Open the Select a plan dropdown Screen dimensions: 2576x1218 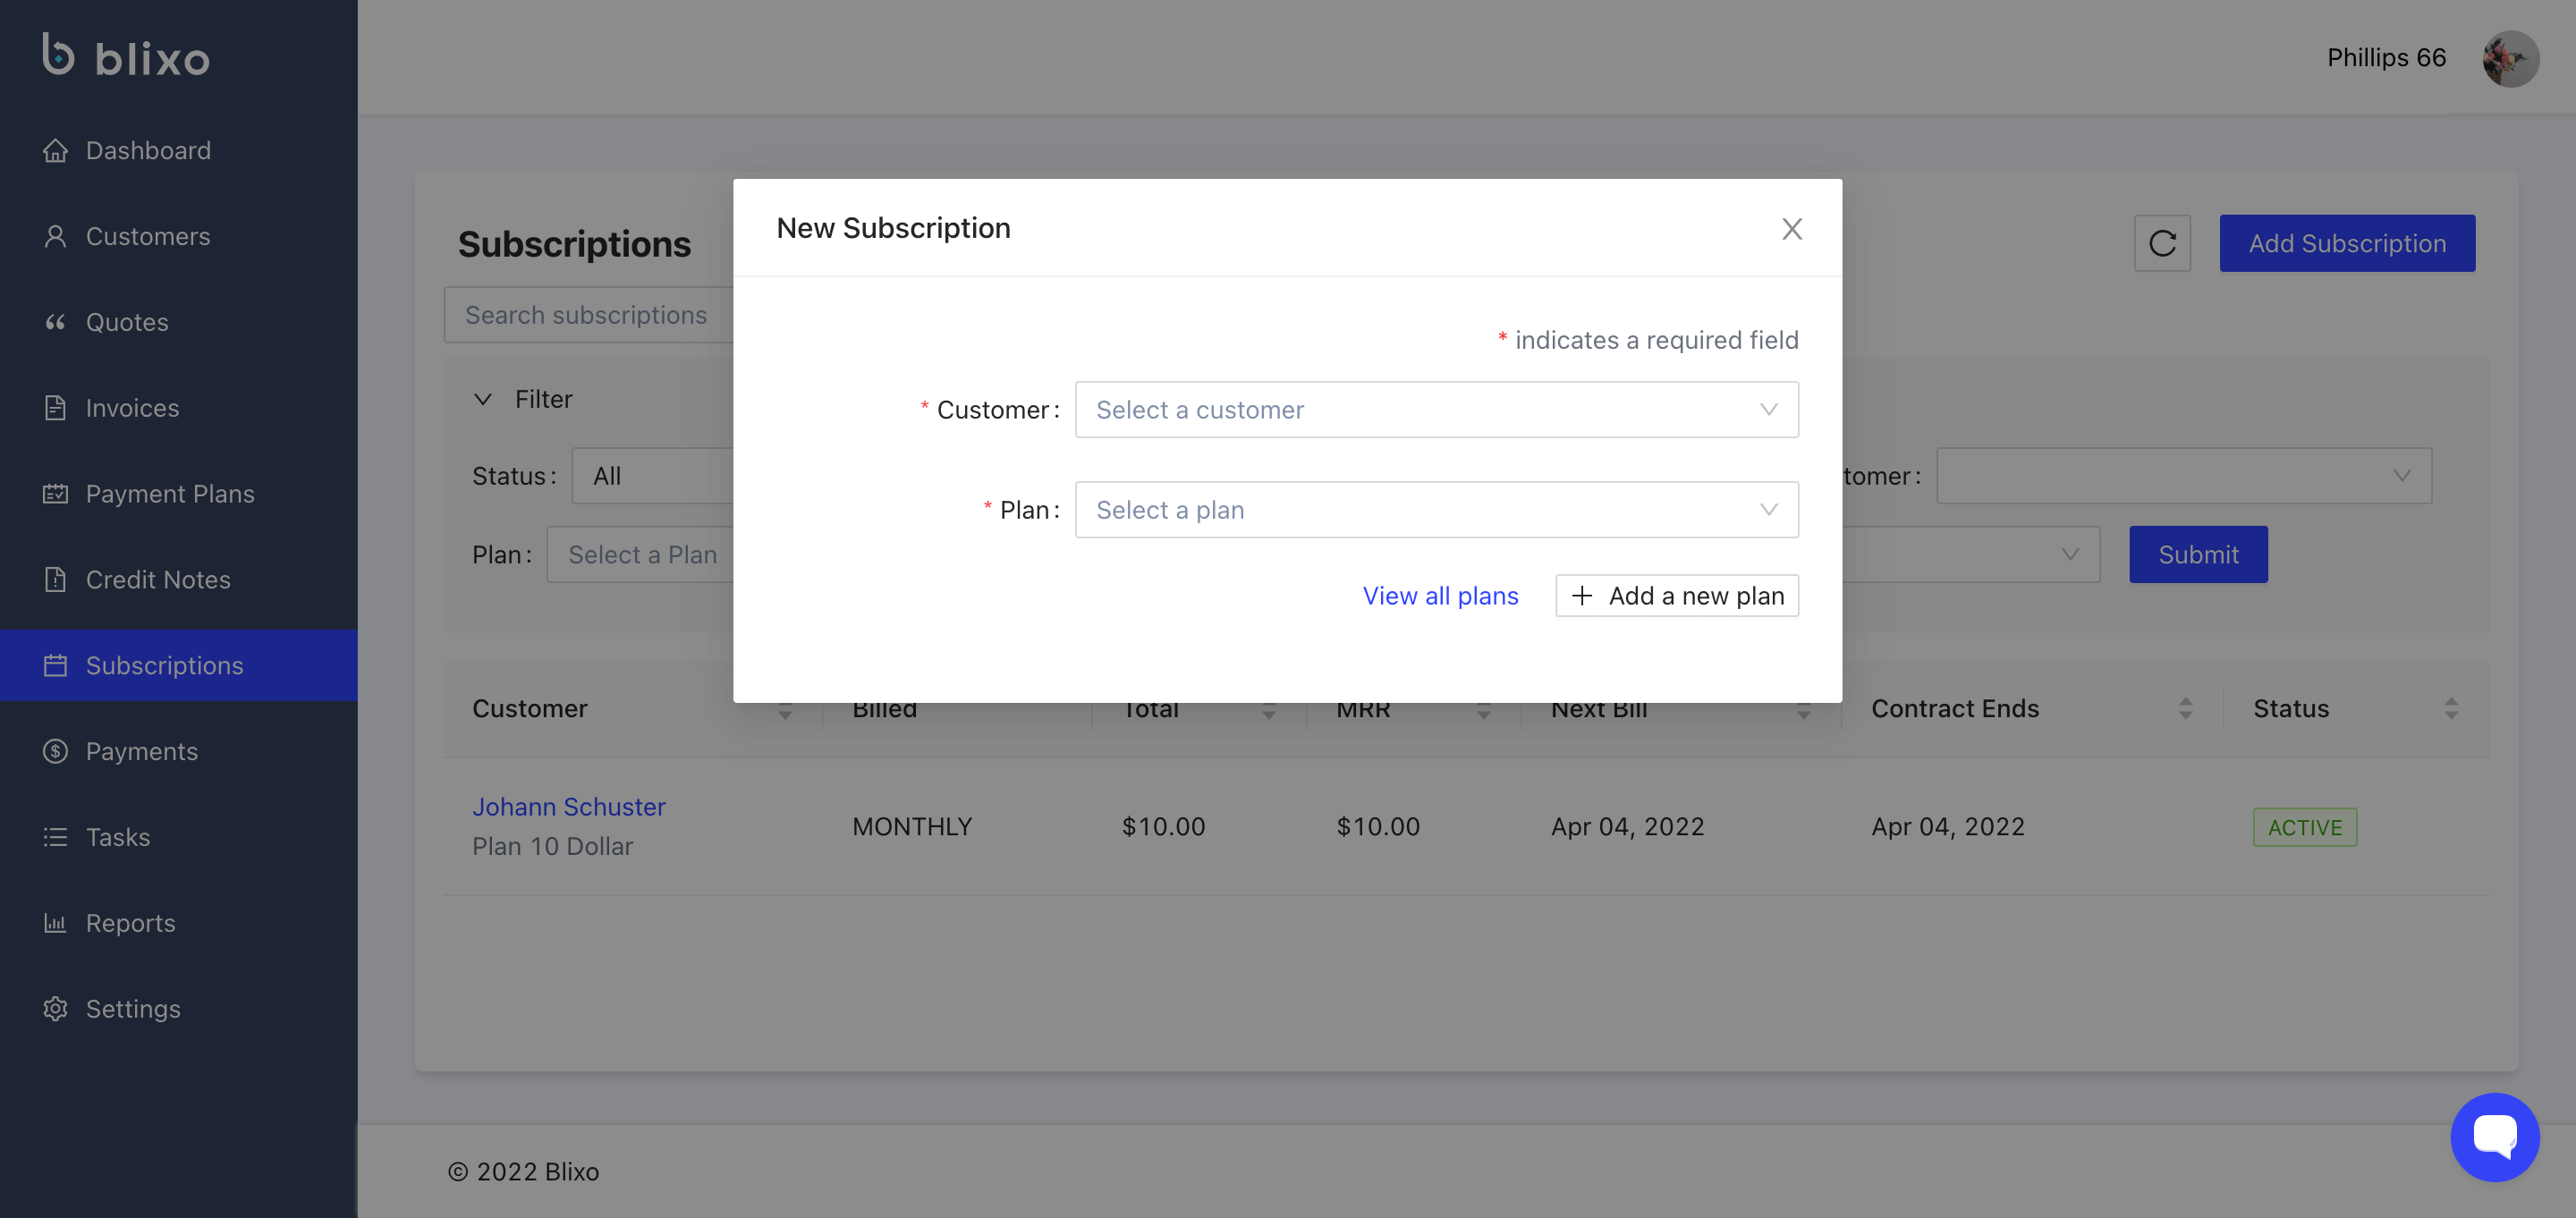click(1436, 510)
